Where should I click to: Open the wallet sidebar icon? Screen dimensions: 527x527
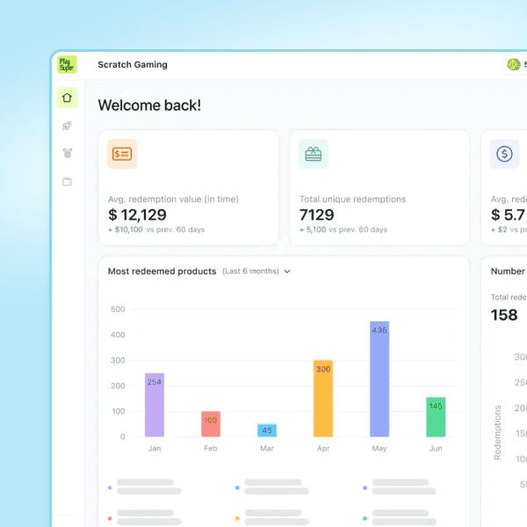tap(67, 182)
